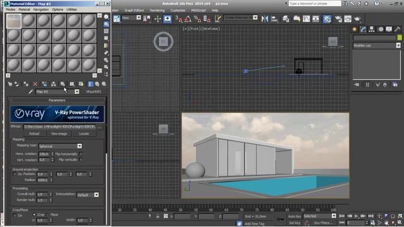The image size is (404, 227).
Task: Open the Graph Editors menu
Action: click(134, 11)
